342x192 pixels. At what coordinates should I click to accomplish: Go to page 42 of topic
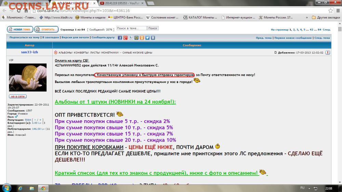[x=312, y=30]
